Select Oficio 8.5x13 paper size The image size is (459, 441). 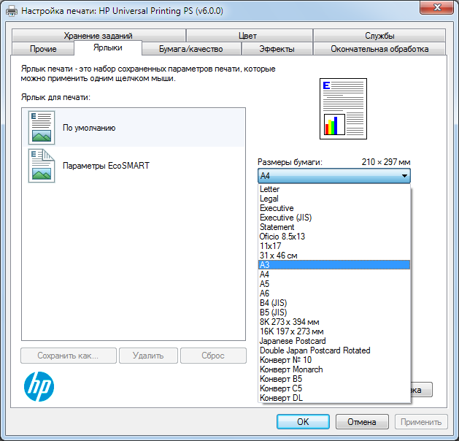tap(334, 237)
